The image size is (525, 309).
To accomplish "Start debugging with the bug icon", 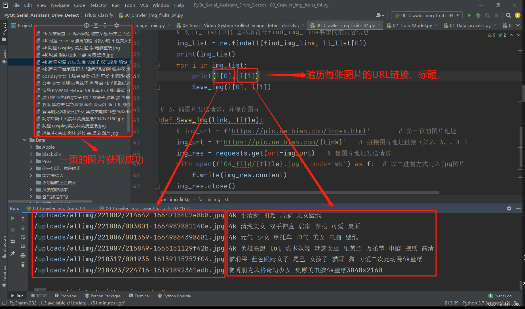I will pyautogui.click(x=478, y=15).
